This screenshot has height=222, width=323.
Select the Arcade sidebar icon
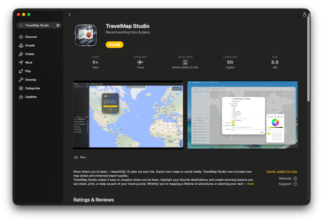pos(30,45)
